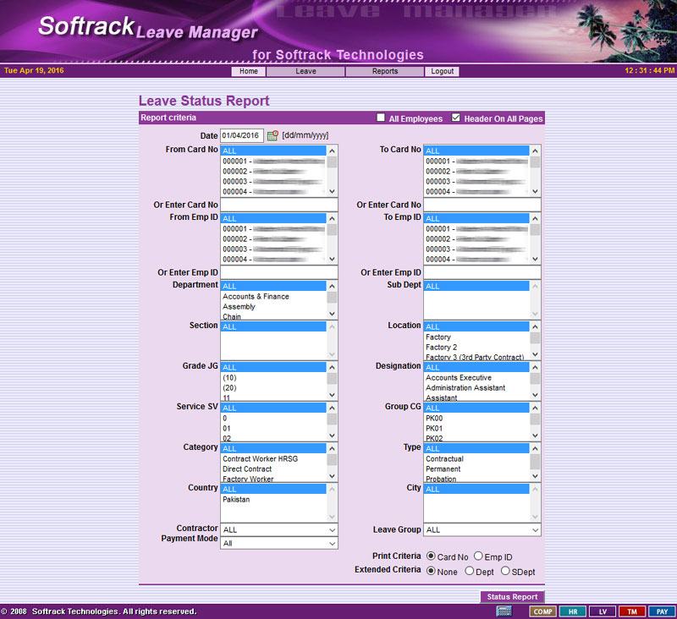Select Emp ID print criteria
Screen dimensions: 677x619
pos(479,556)
